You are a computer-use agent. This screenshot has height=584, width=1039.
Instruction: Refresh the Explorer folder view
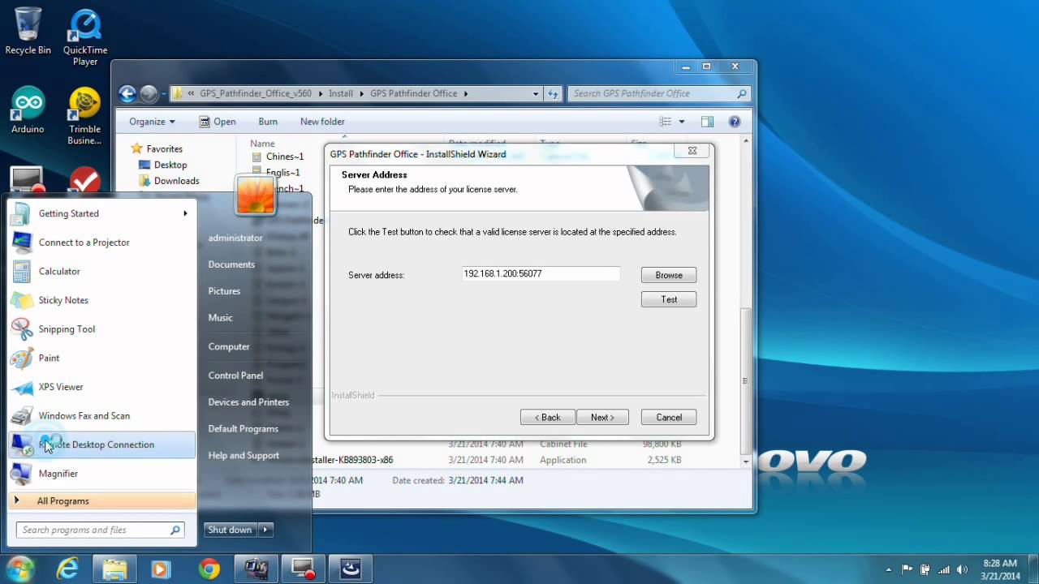(553, 93)
